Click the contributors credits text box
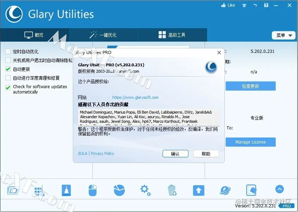The width and height of the screenshot is (298, 212). tap(148, 117)
